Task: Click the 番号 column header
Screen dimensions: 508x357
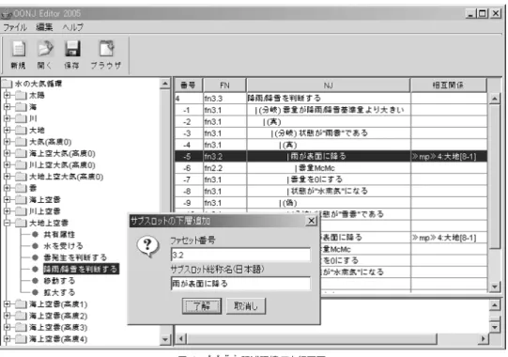Action: 189,85
